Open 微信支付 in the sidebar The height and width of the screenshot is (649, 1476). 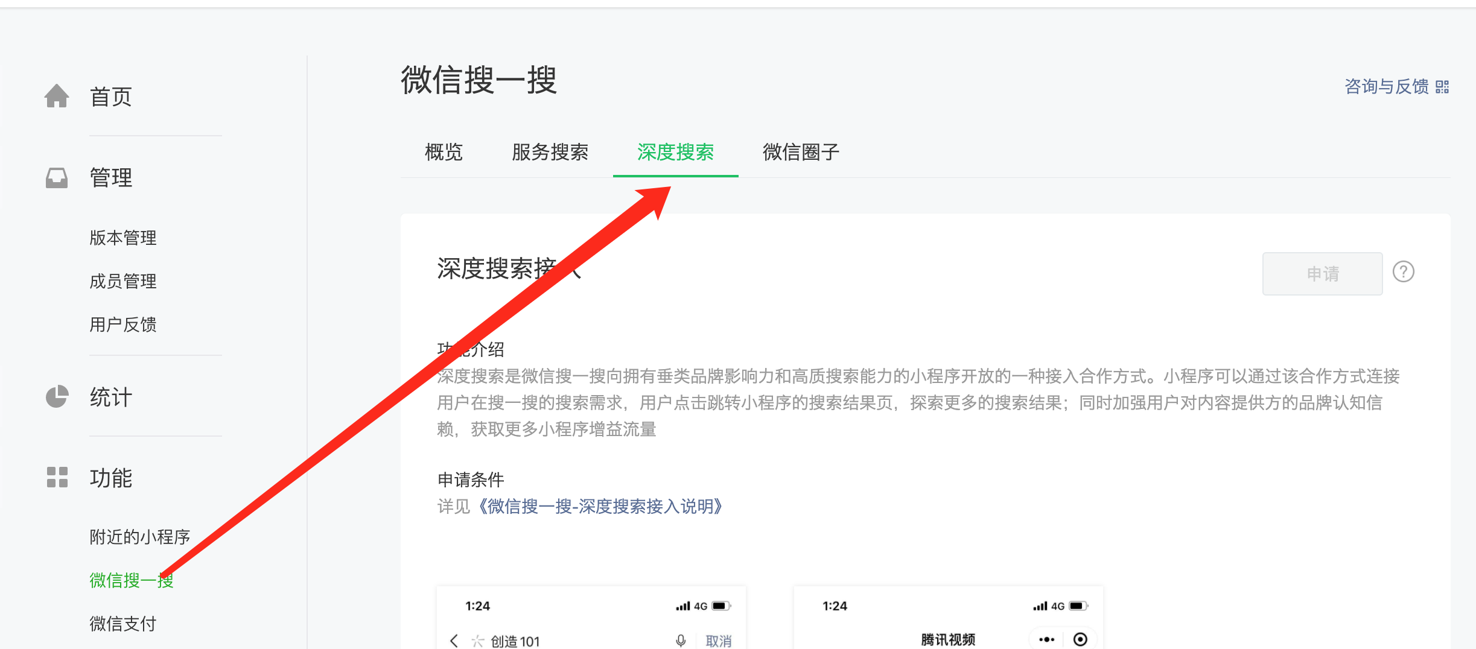point(123,624)
